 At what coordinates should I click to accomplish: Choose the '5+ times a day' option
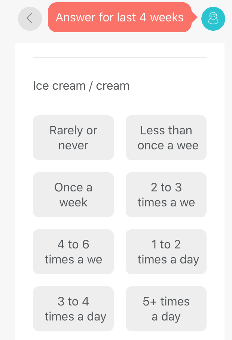pos(166,309)
